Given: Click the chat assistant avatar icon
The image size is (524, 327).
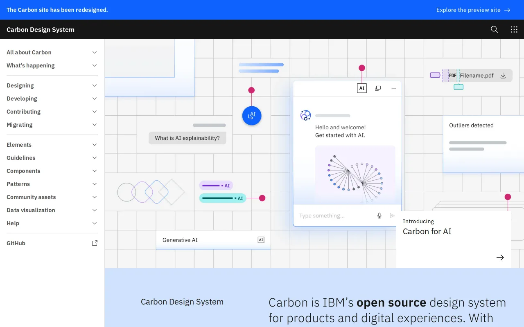Looking at the screenshot, I should 306,115.
